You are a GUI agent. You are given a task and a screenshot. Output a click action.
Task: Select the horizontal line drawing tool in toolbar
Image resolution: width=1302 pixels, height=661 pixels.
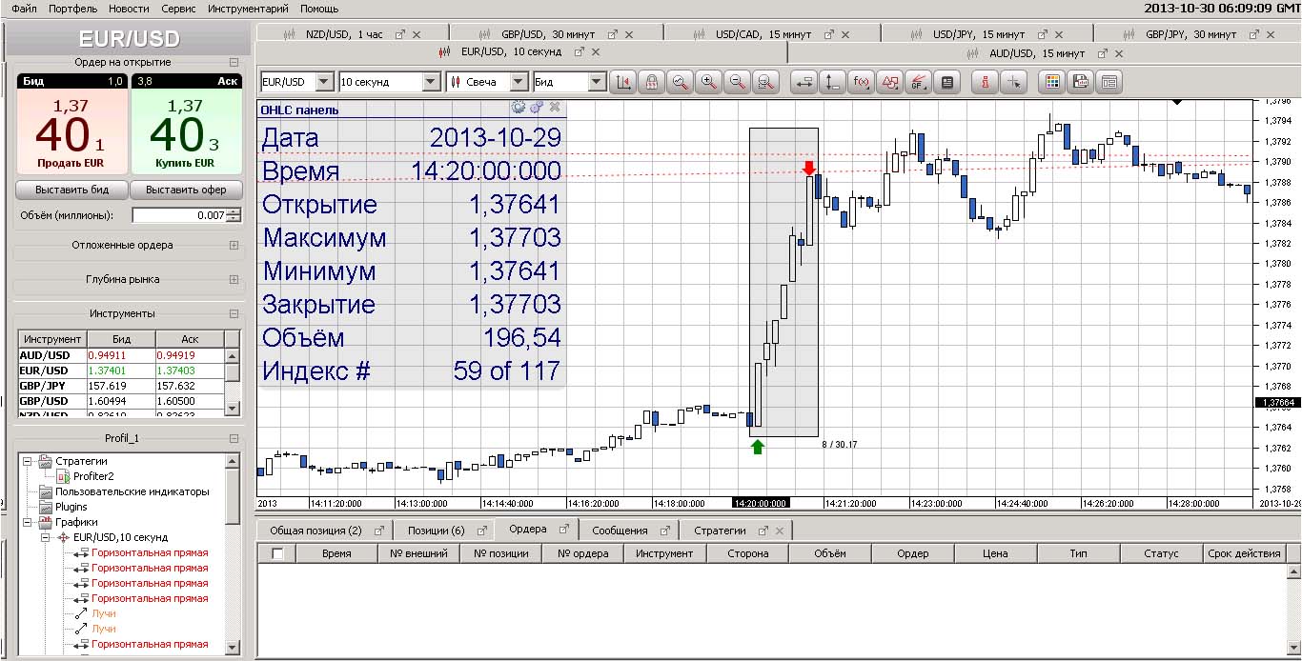tap(804, 82)
